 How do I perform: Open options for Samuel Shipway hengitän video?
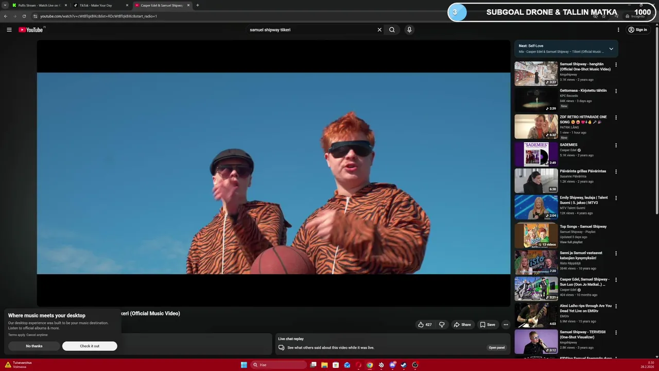616,65
